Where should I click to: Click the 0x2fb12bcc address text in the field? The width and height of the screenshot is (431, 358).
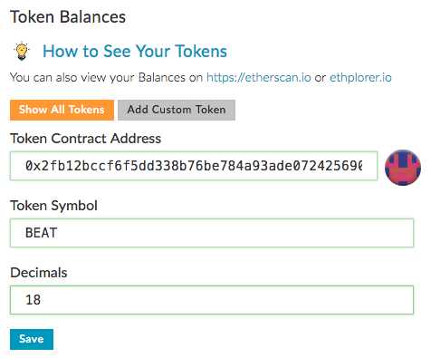pyautogui.click(x=194, y=166)
